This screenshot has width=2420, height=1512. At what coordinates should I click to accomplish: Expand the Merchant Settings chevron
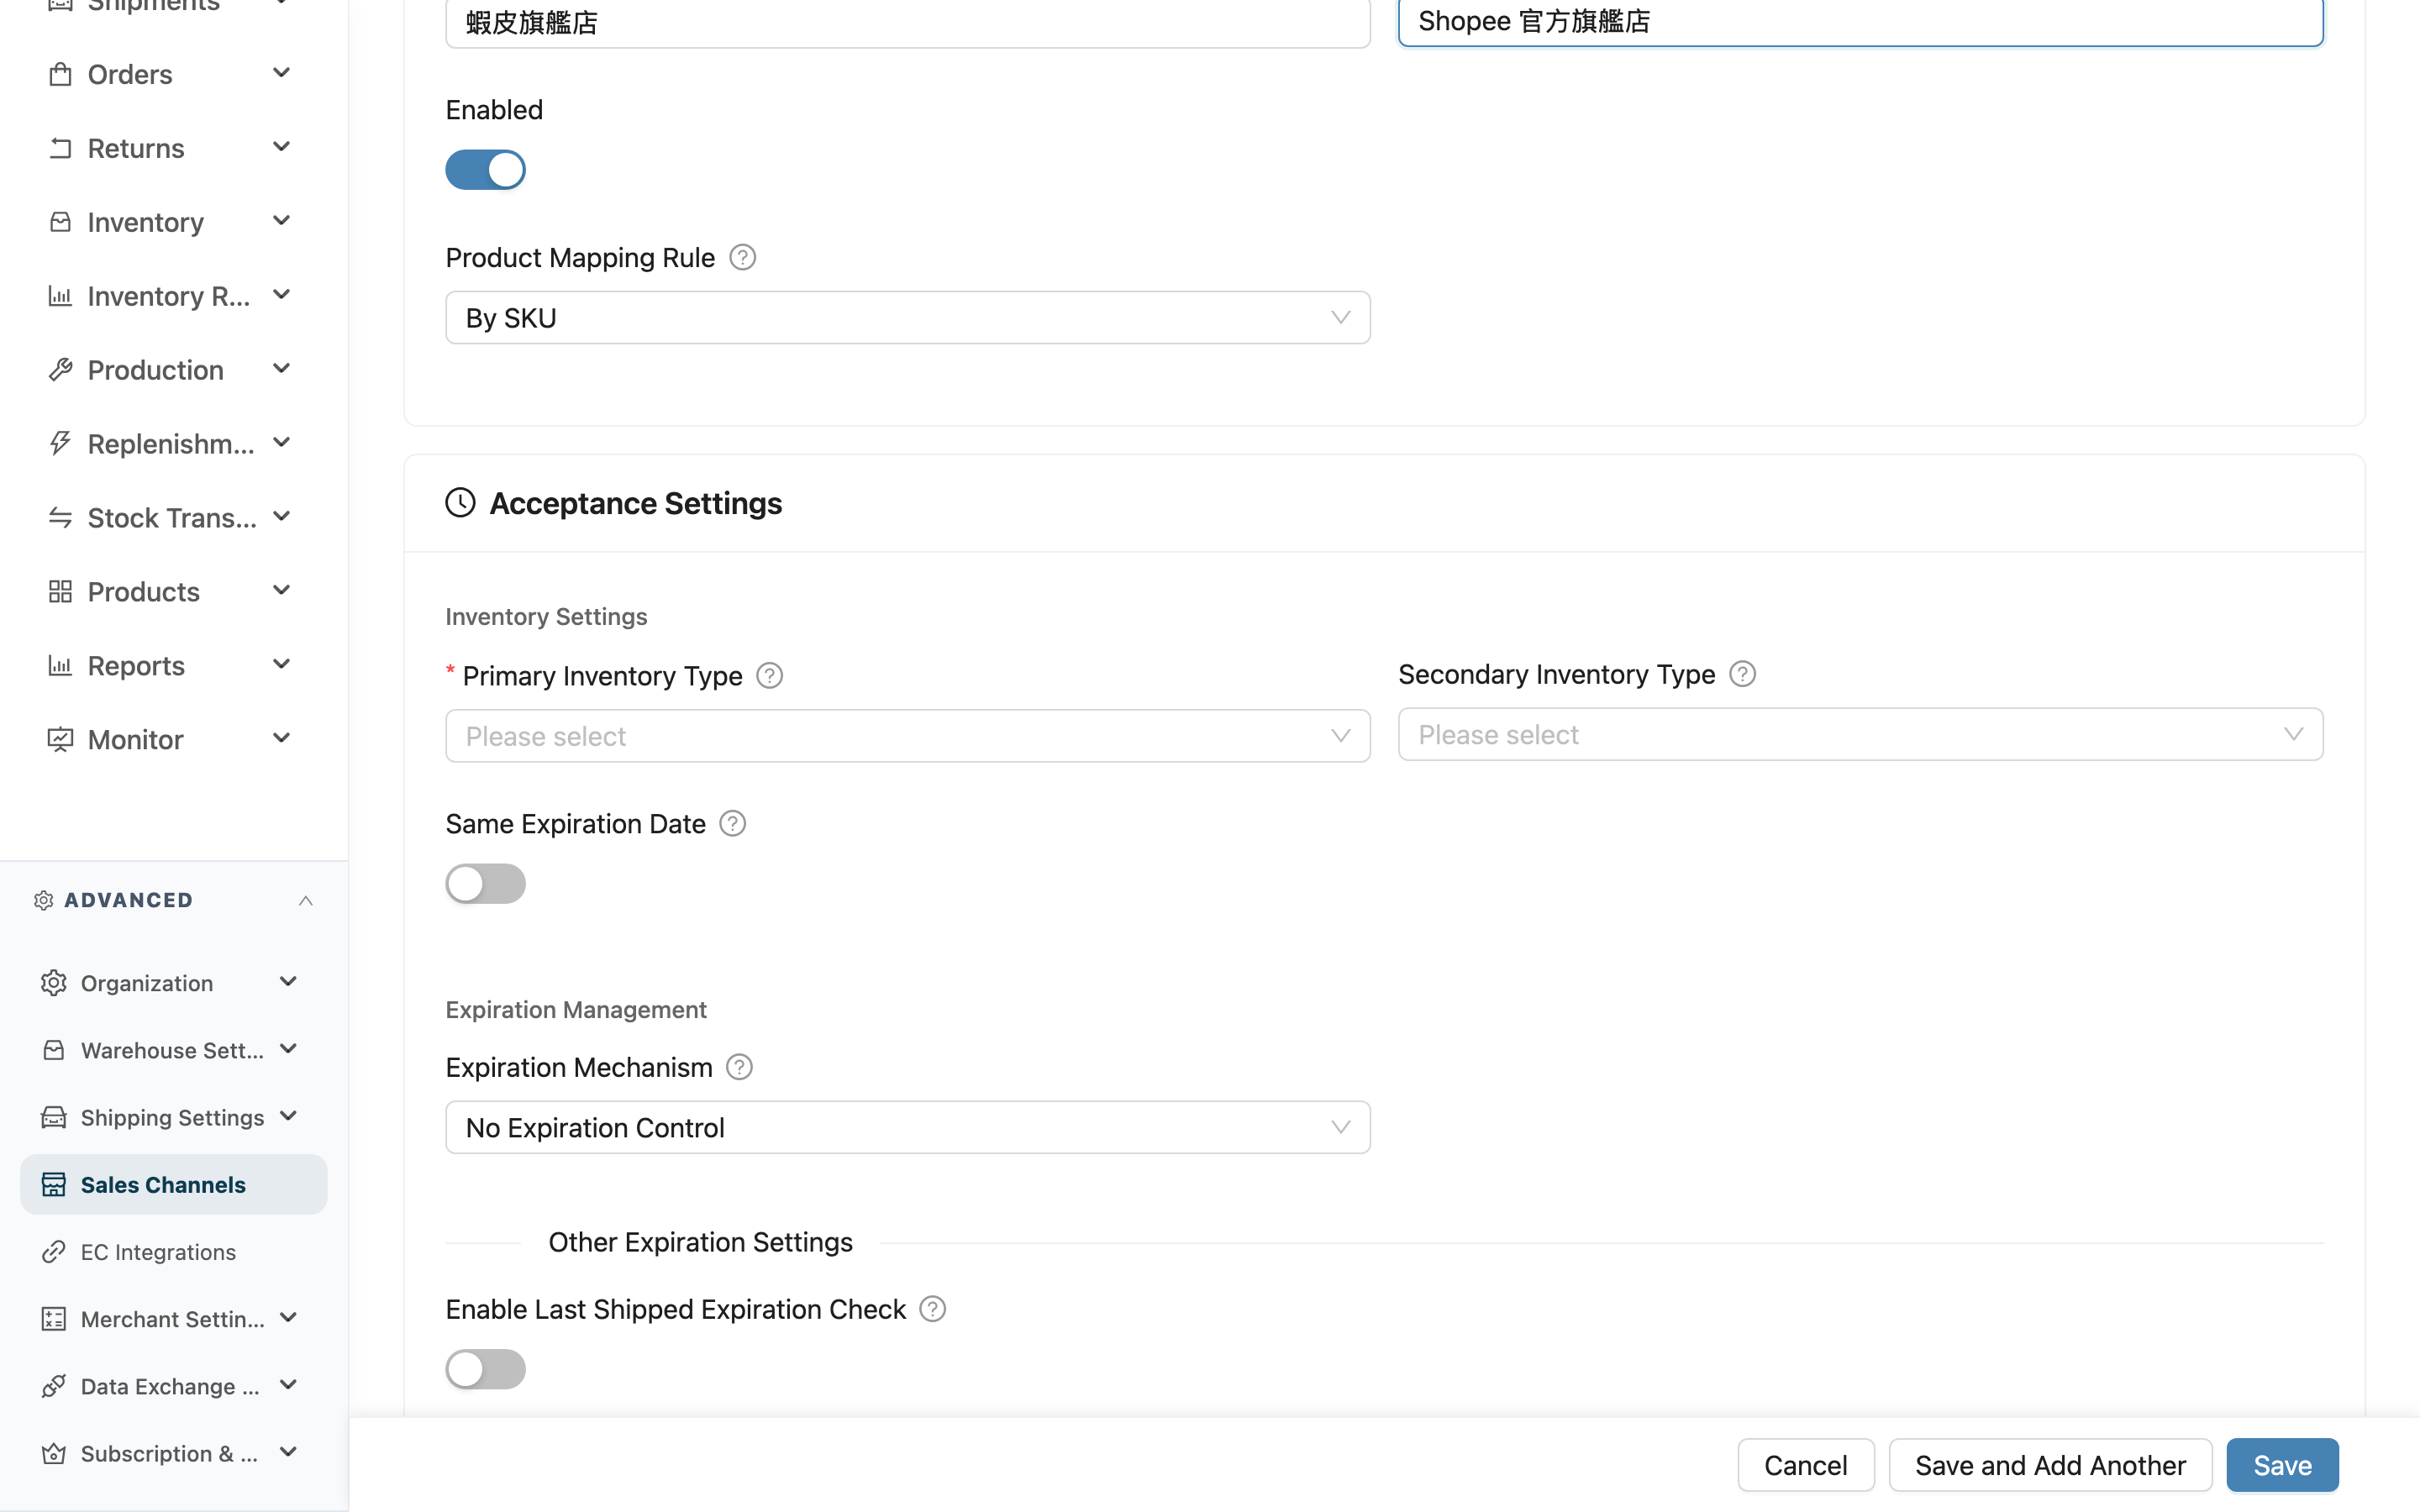289,1318
